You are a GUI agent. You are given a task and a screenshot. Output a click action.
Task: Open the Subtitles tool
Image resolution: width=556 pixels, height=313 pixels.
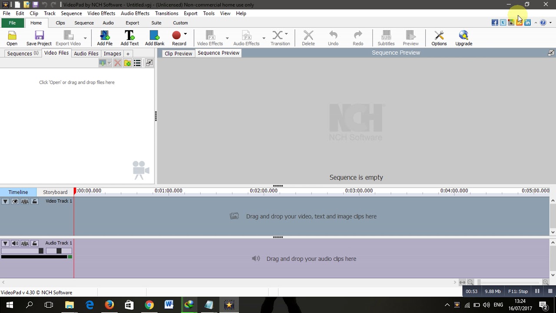(386, 38)
